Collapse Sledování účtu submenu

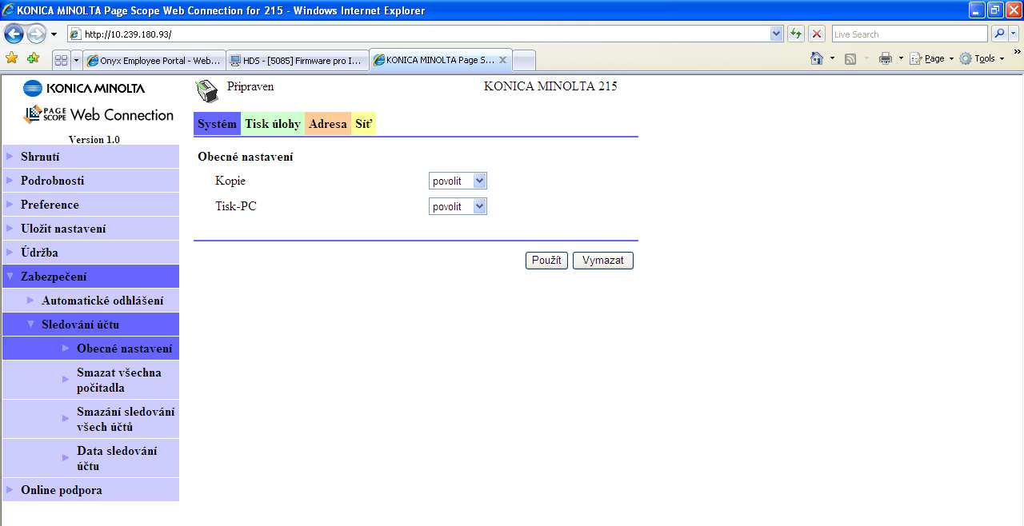pos(90,325)
